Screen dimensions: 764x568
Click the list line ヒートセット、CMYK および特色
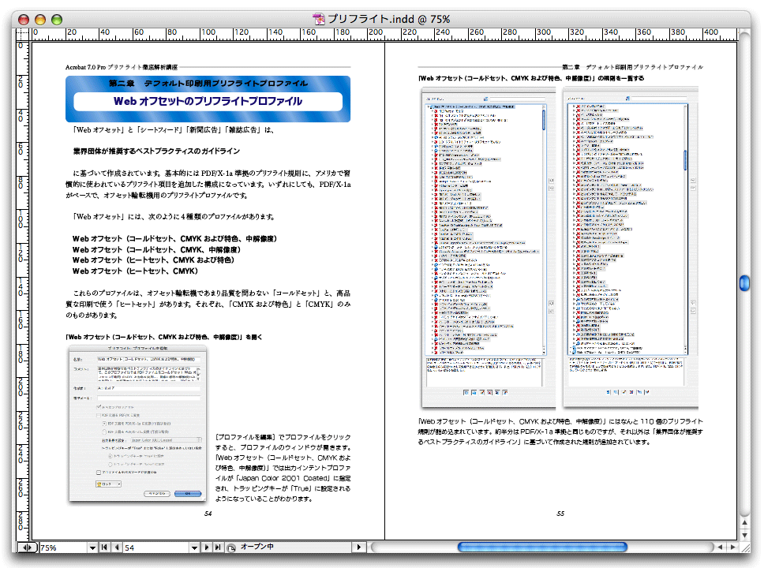click(x=153, y=260)
